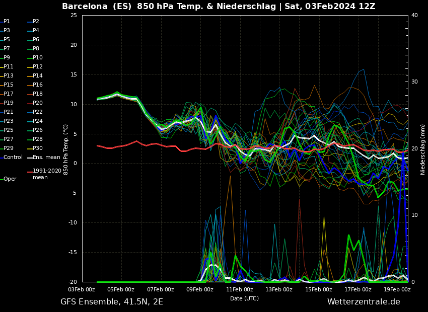The width and height of the screenshot is (428, 312).
Task: Click the 40 value on Niederschlag axis
Action: [x=414, y=15]
